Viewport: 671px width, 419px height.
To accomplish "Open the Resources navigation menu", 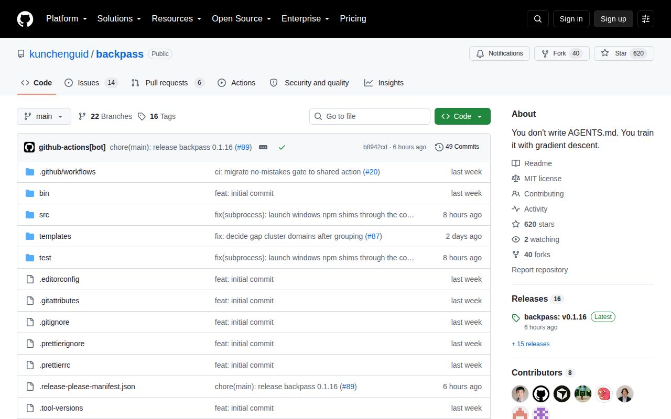I will coord(177,19).
